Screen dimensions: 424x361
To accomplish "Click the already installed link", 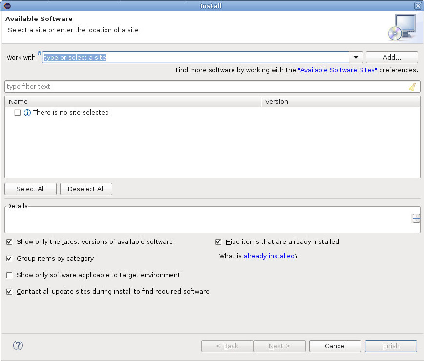I will (x=269, y=256).
